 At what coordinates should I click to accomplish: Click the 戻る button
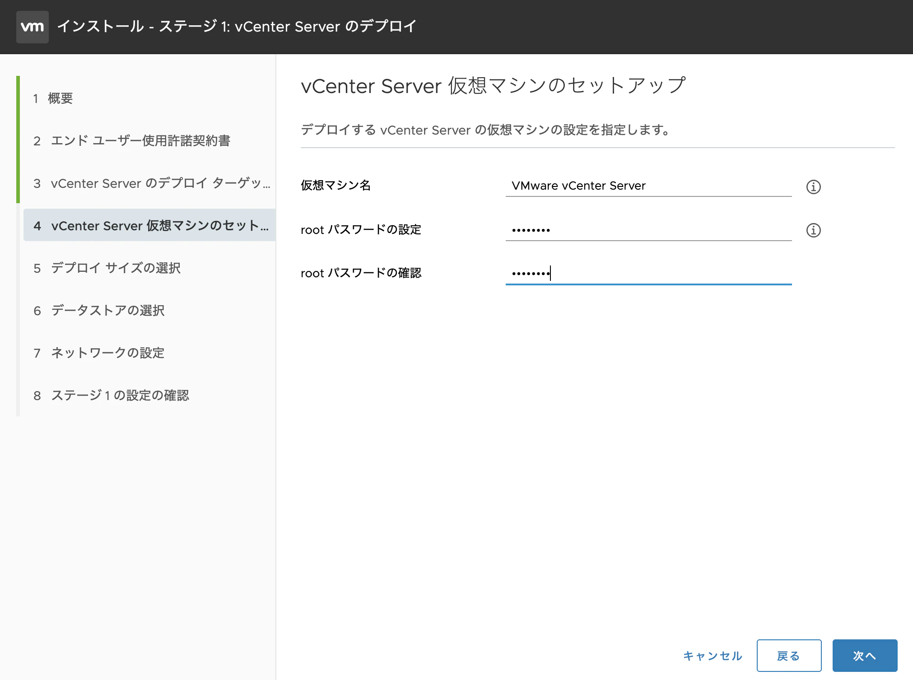789,656
